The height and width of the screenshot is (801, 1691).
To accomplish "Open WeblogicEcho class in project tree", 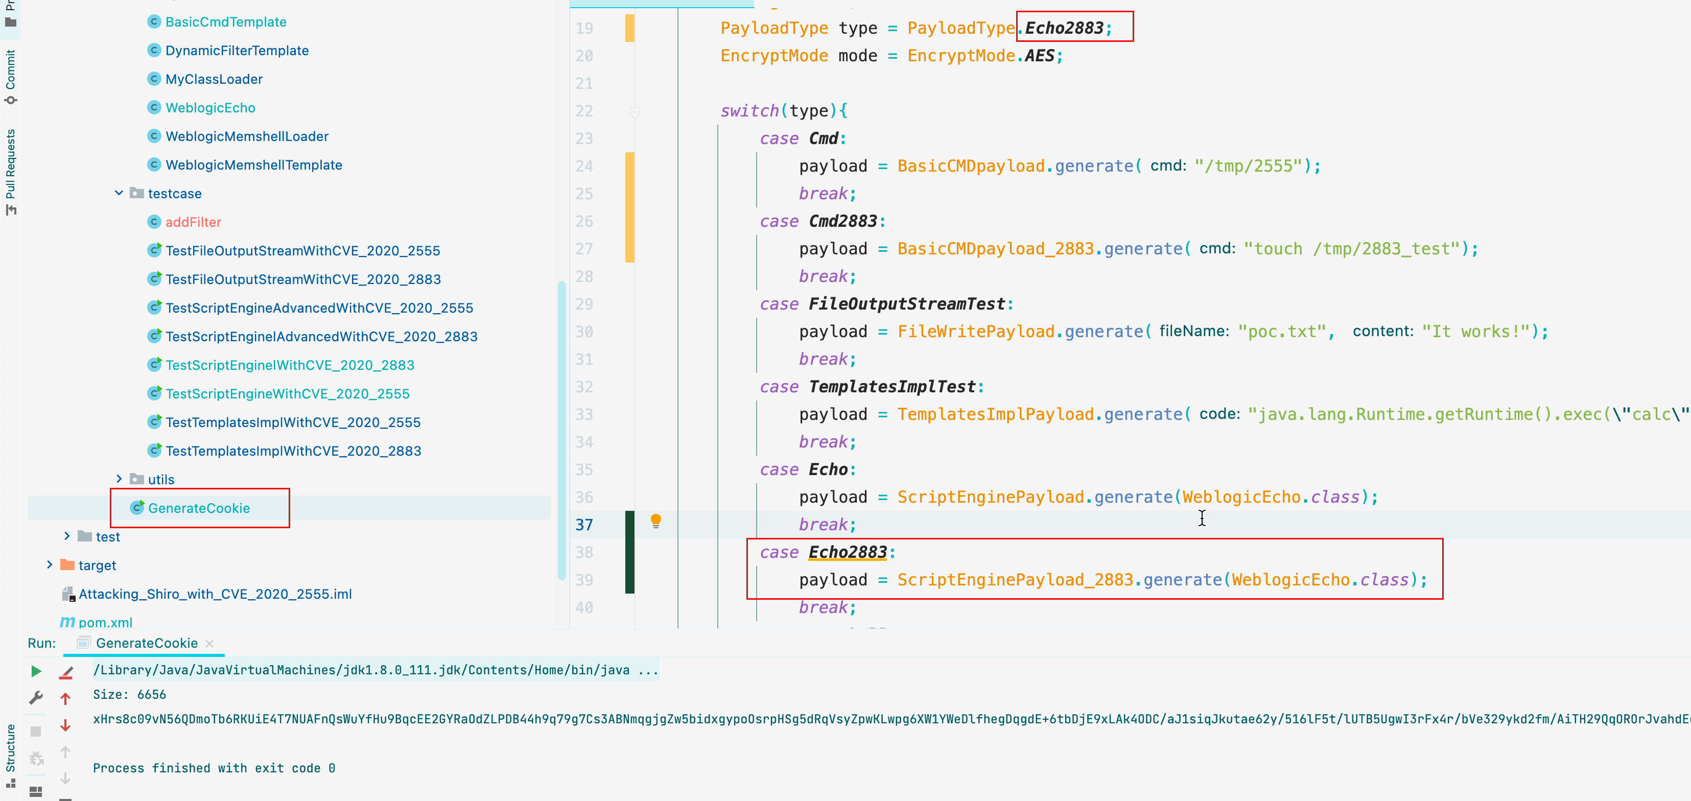I will click(210, 108).
